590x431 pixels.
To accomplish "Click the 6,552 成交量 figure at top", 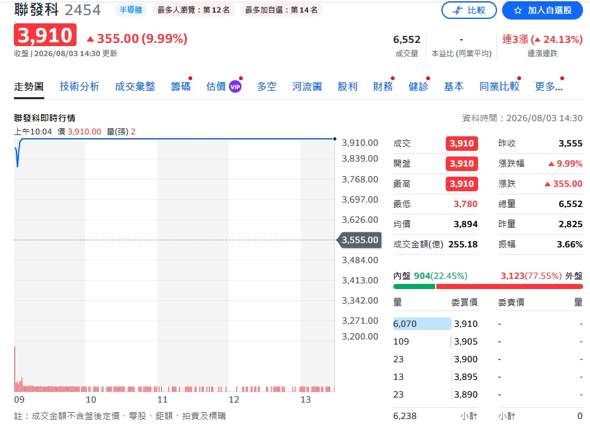I will 407,39.
